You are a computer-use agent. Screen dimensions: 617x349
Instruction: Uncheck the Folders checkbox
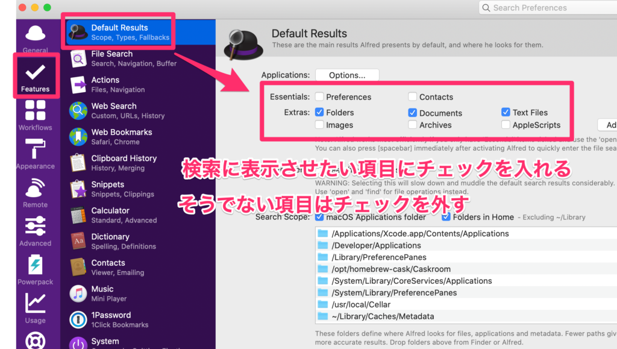coord(319,113)
